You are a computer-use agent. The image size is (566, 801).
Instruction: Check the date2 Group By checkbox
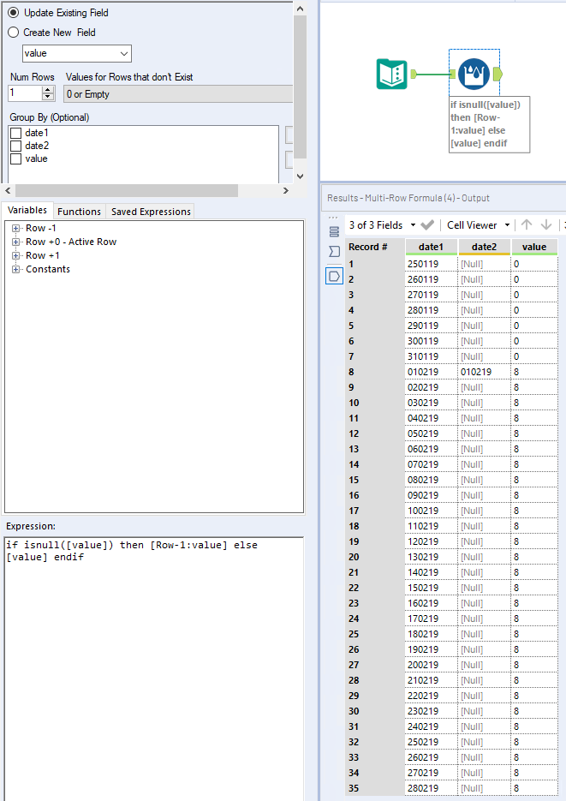click(15, 146)
